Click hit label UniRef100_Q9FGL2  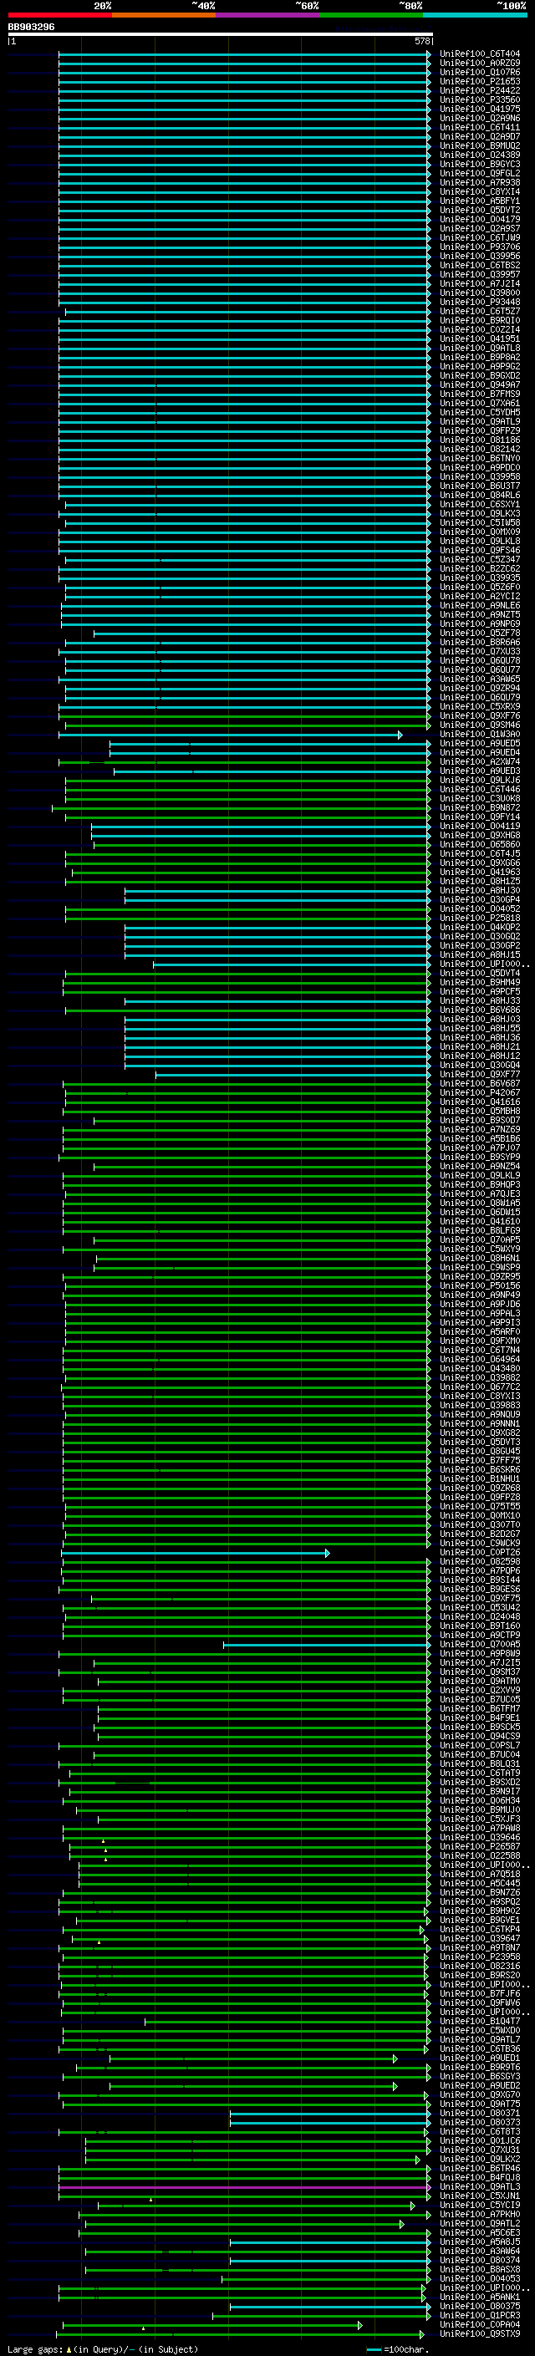[479, 173]
